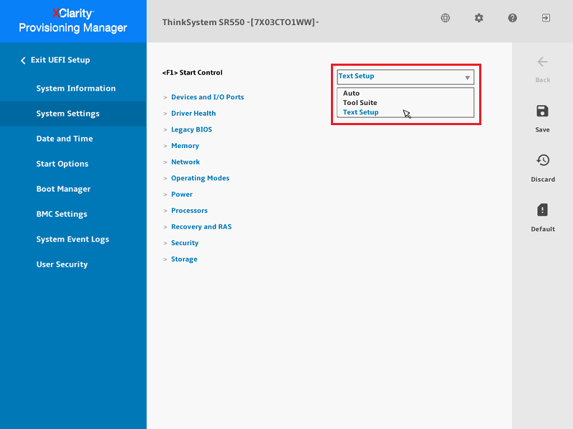Open BMC Settings in the sidebar
The width and height of the screenshot is (573, 429).
click(62, 214)
